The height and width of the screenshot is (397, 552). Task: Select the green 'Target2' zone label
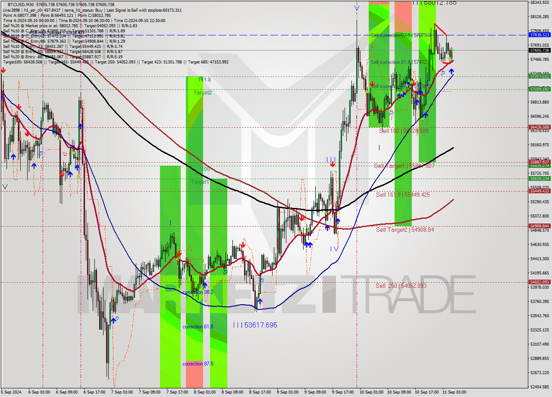coord(202,92)
